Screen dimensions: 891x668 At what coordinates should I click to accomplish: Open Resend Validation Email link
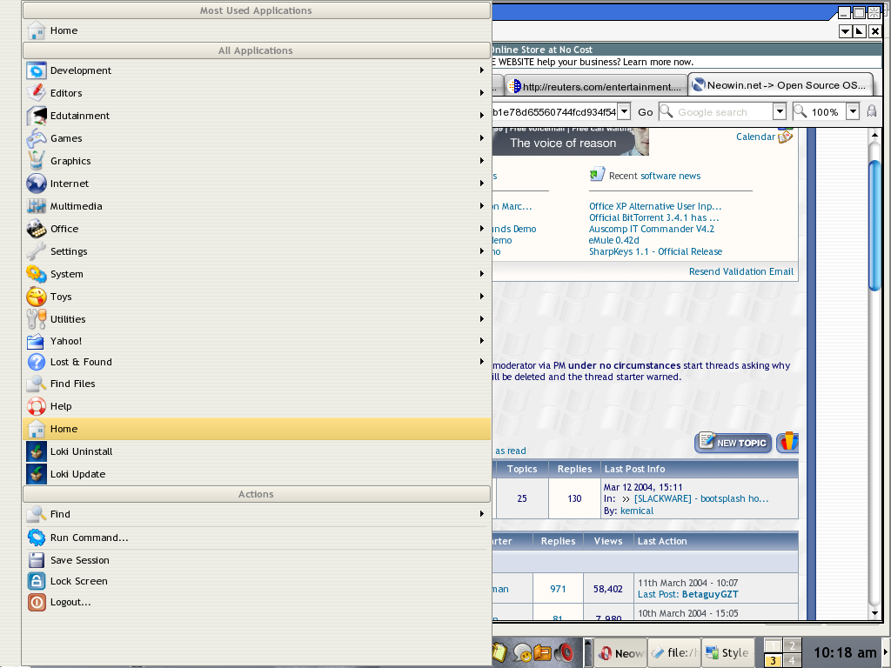pyautogui.click(x=741, y=271)
